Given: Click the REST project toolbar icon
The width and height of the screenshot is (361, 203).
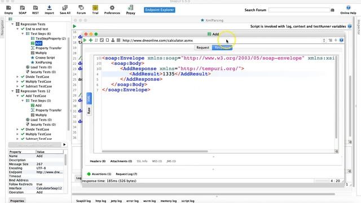Looking at the screenshot, I should 36,10.
